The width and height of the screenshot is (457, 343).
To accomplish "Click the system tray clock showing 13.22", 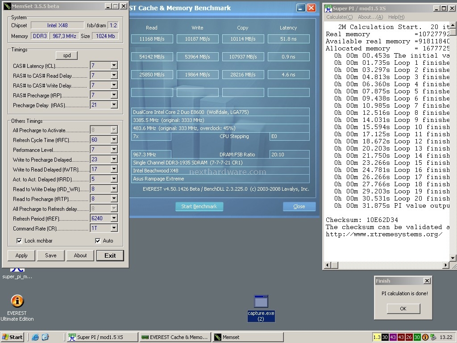I will click(x=446, y=337).
